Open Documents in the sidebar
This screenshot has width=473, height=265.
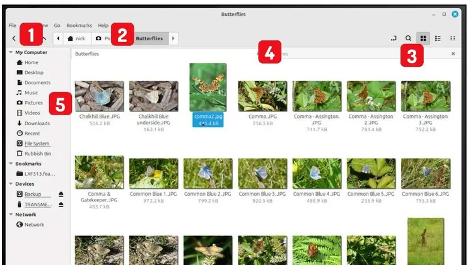tap(37, 82)
